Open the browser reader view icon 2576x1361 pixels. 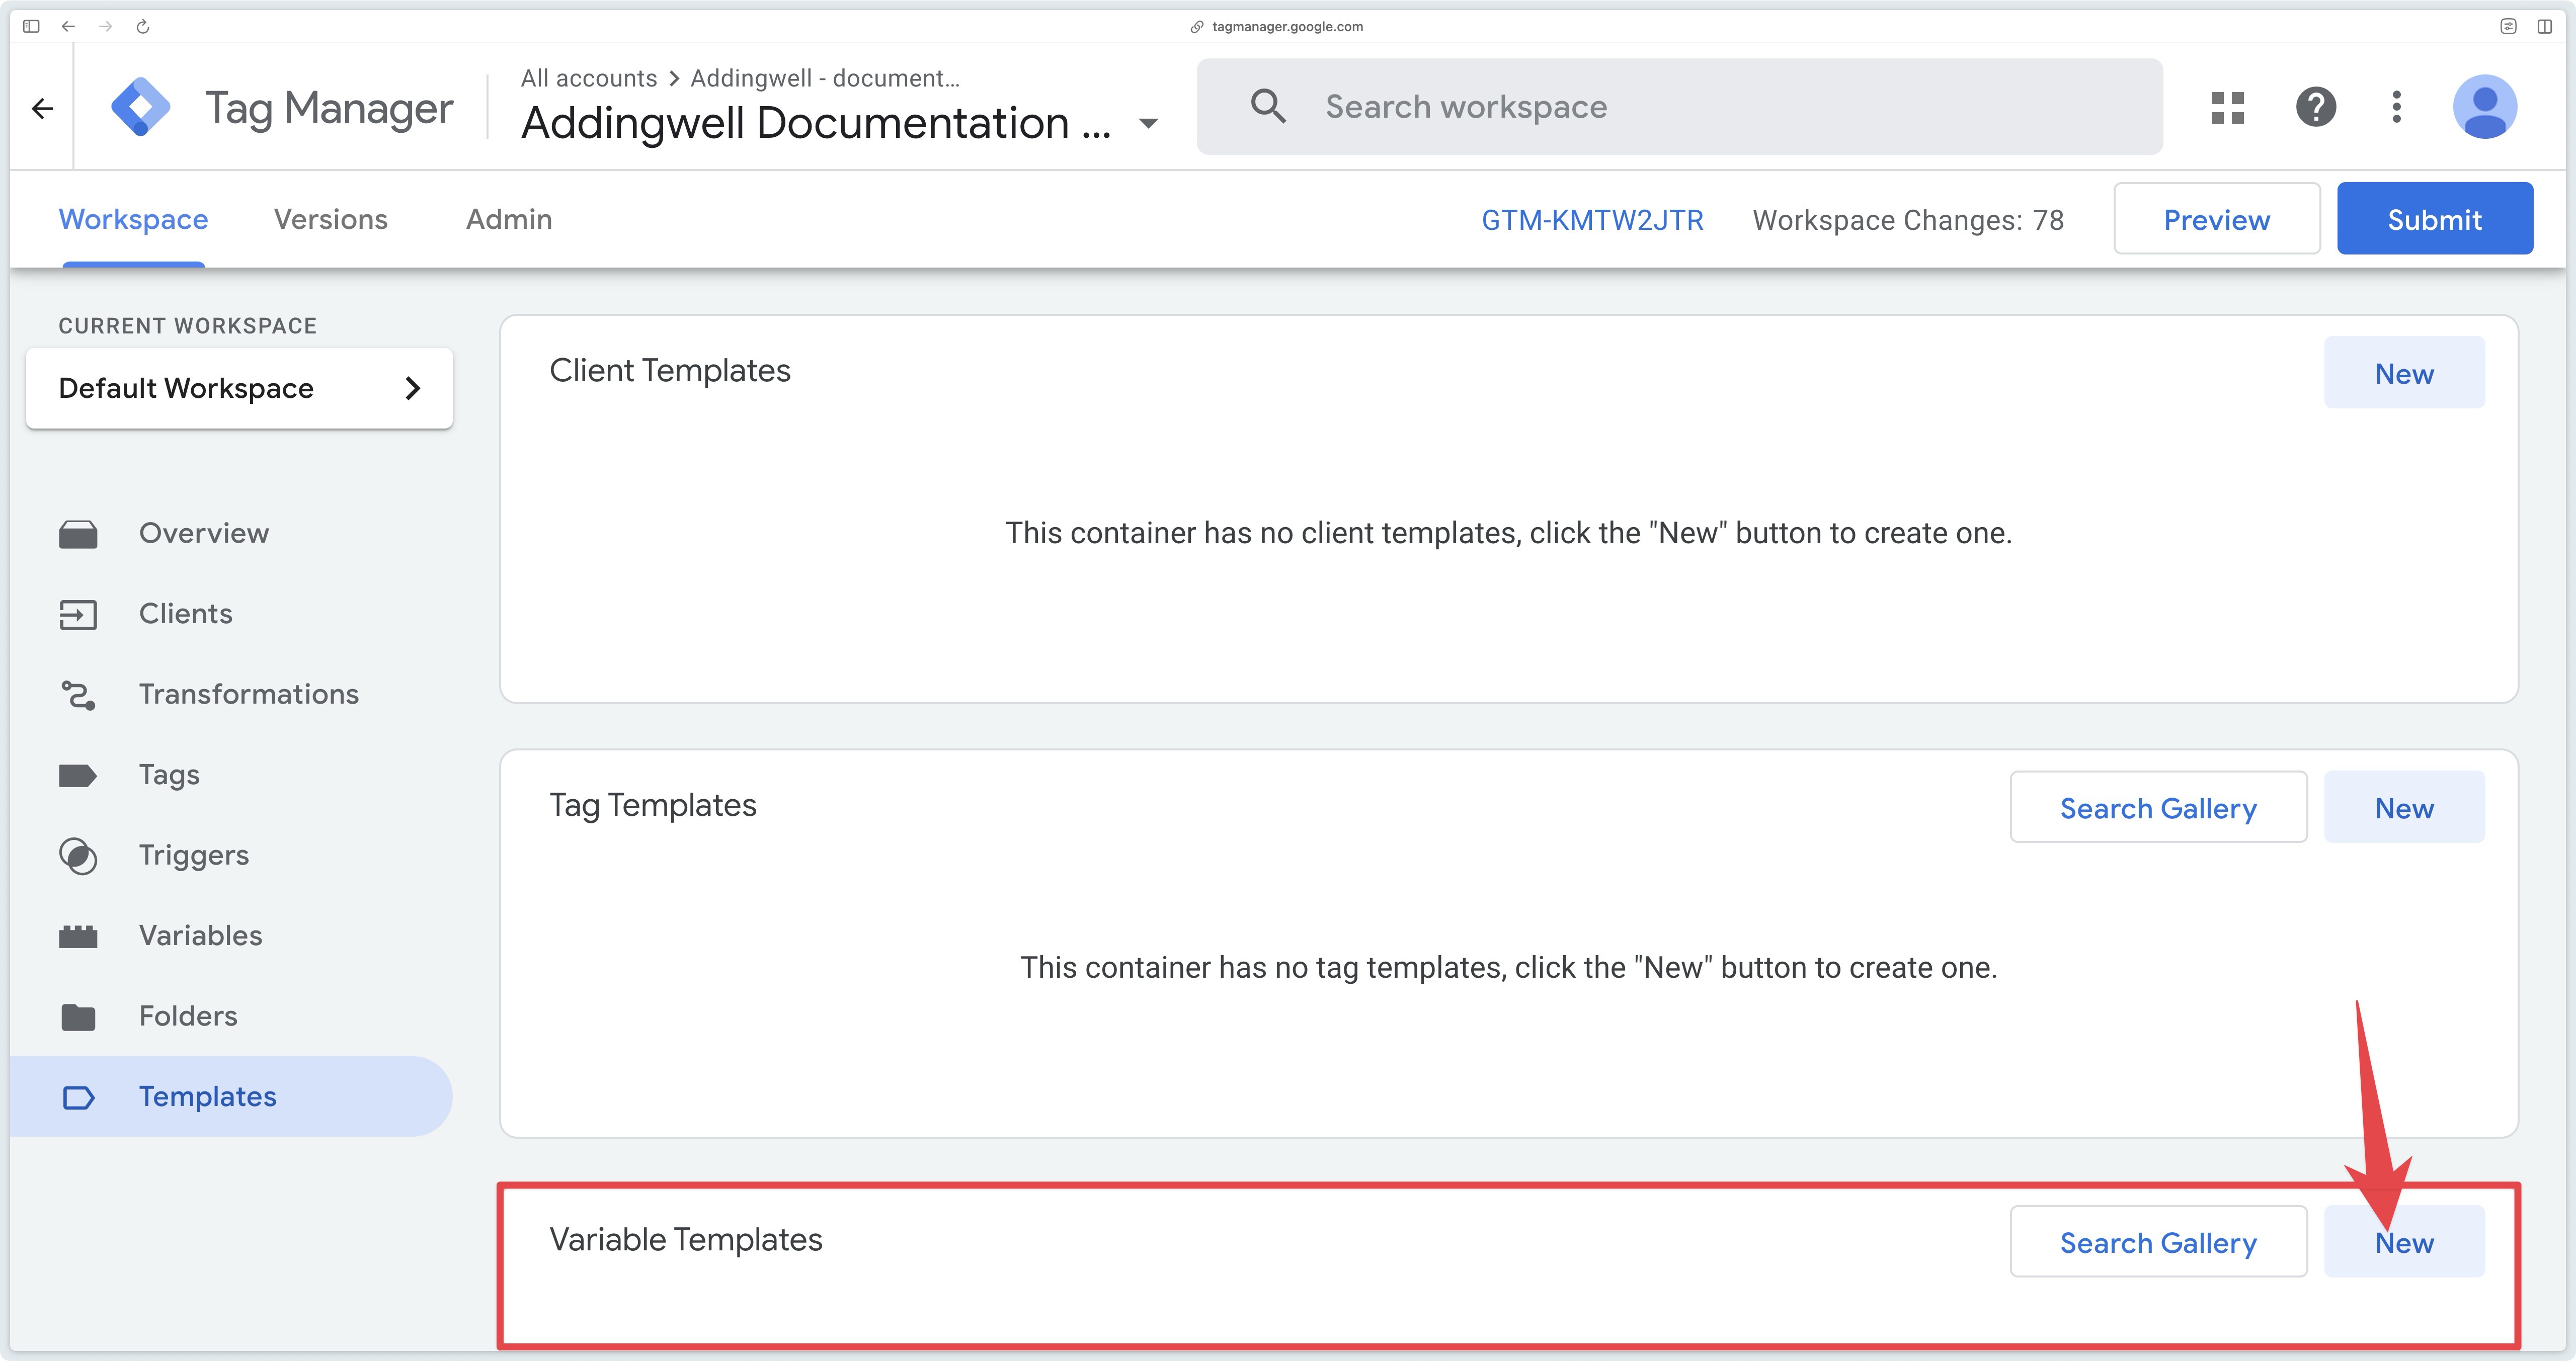tap(2508, 26)
